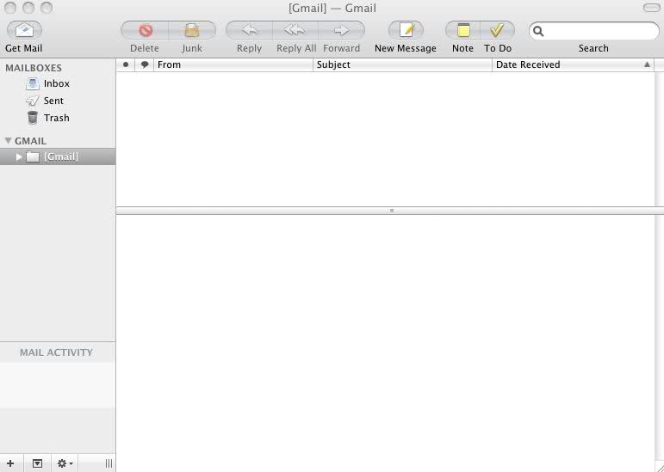Click the plus add mailbox button
Viewport: 664px width, 472px height.
10,463
